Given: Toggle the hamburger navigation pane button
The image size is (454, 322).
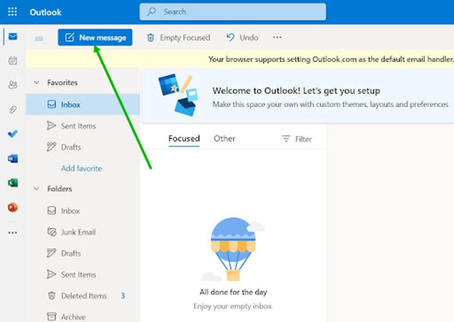Looking at the screenshot, I should click(39, 38).
